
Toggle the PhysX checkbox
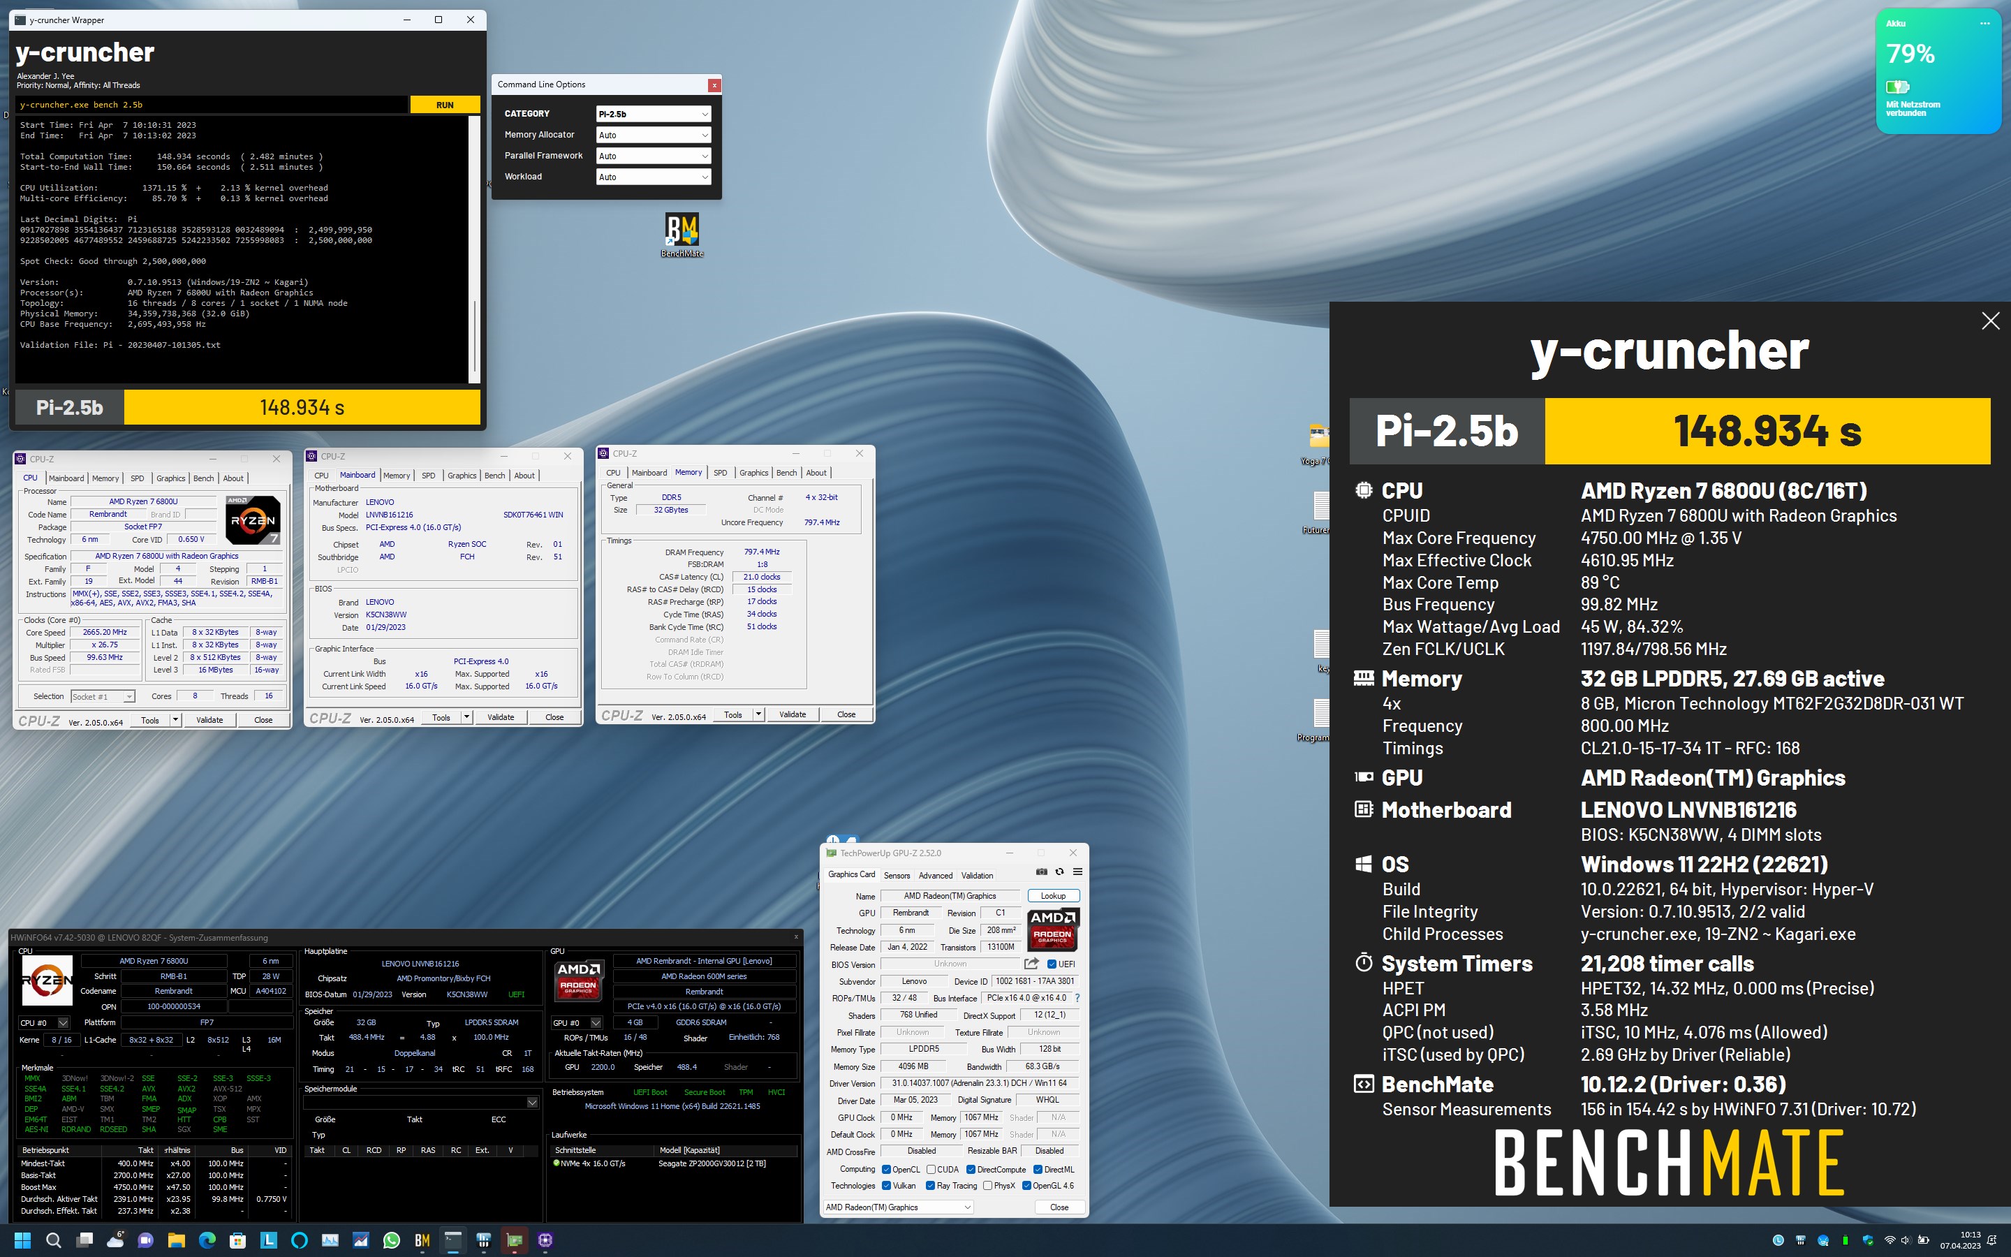[x=987, y=1186]
